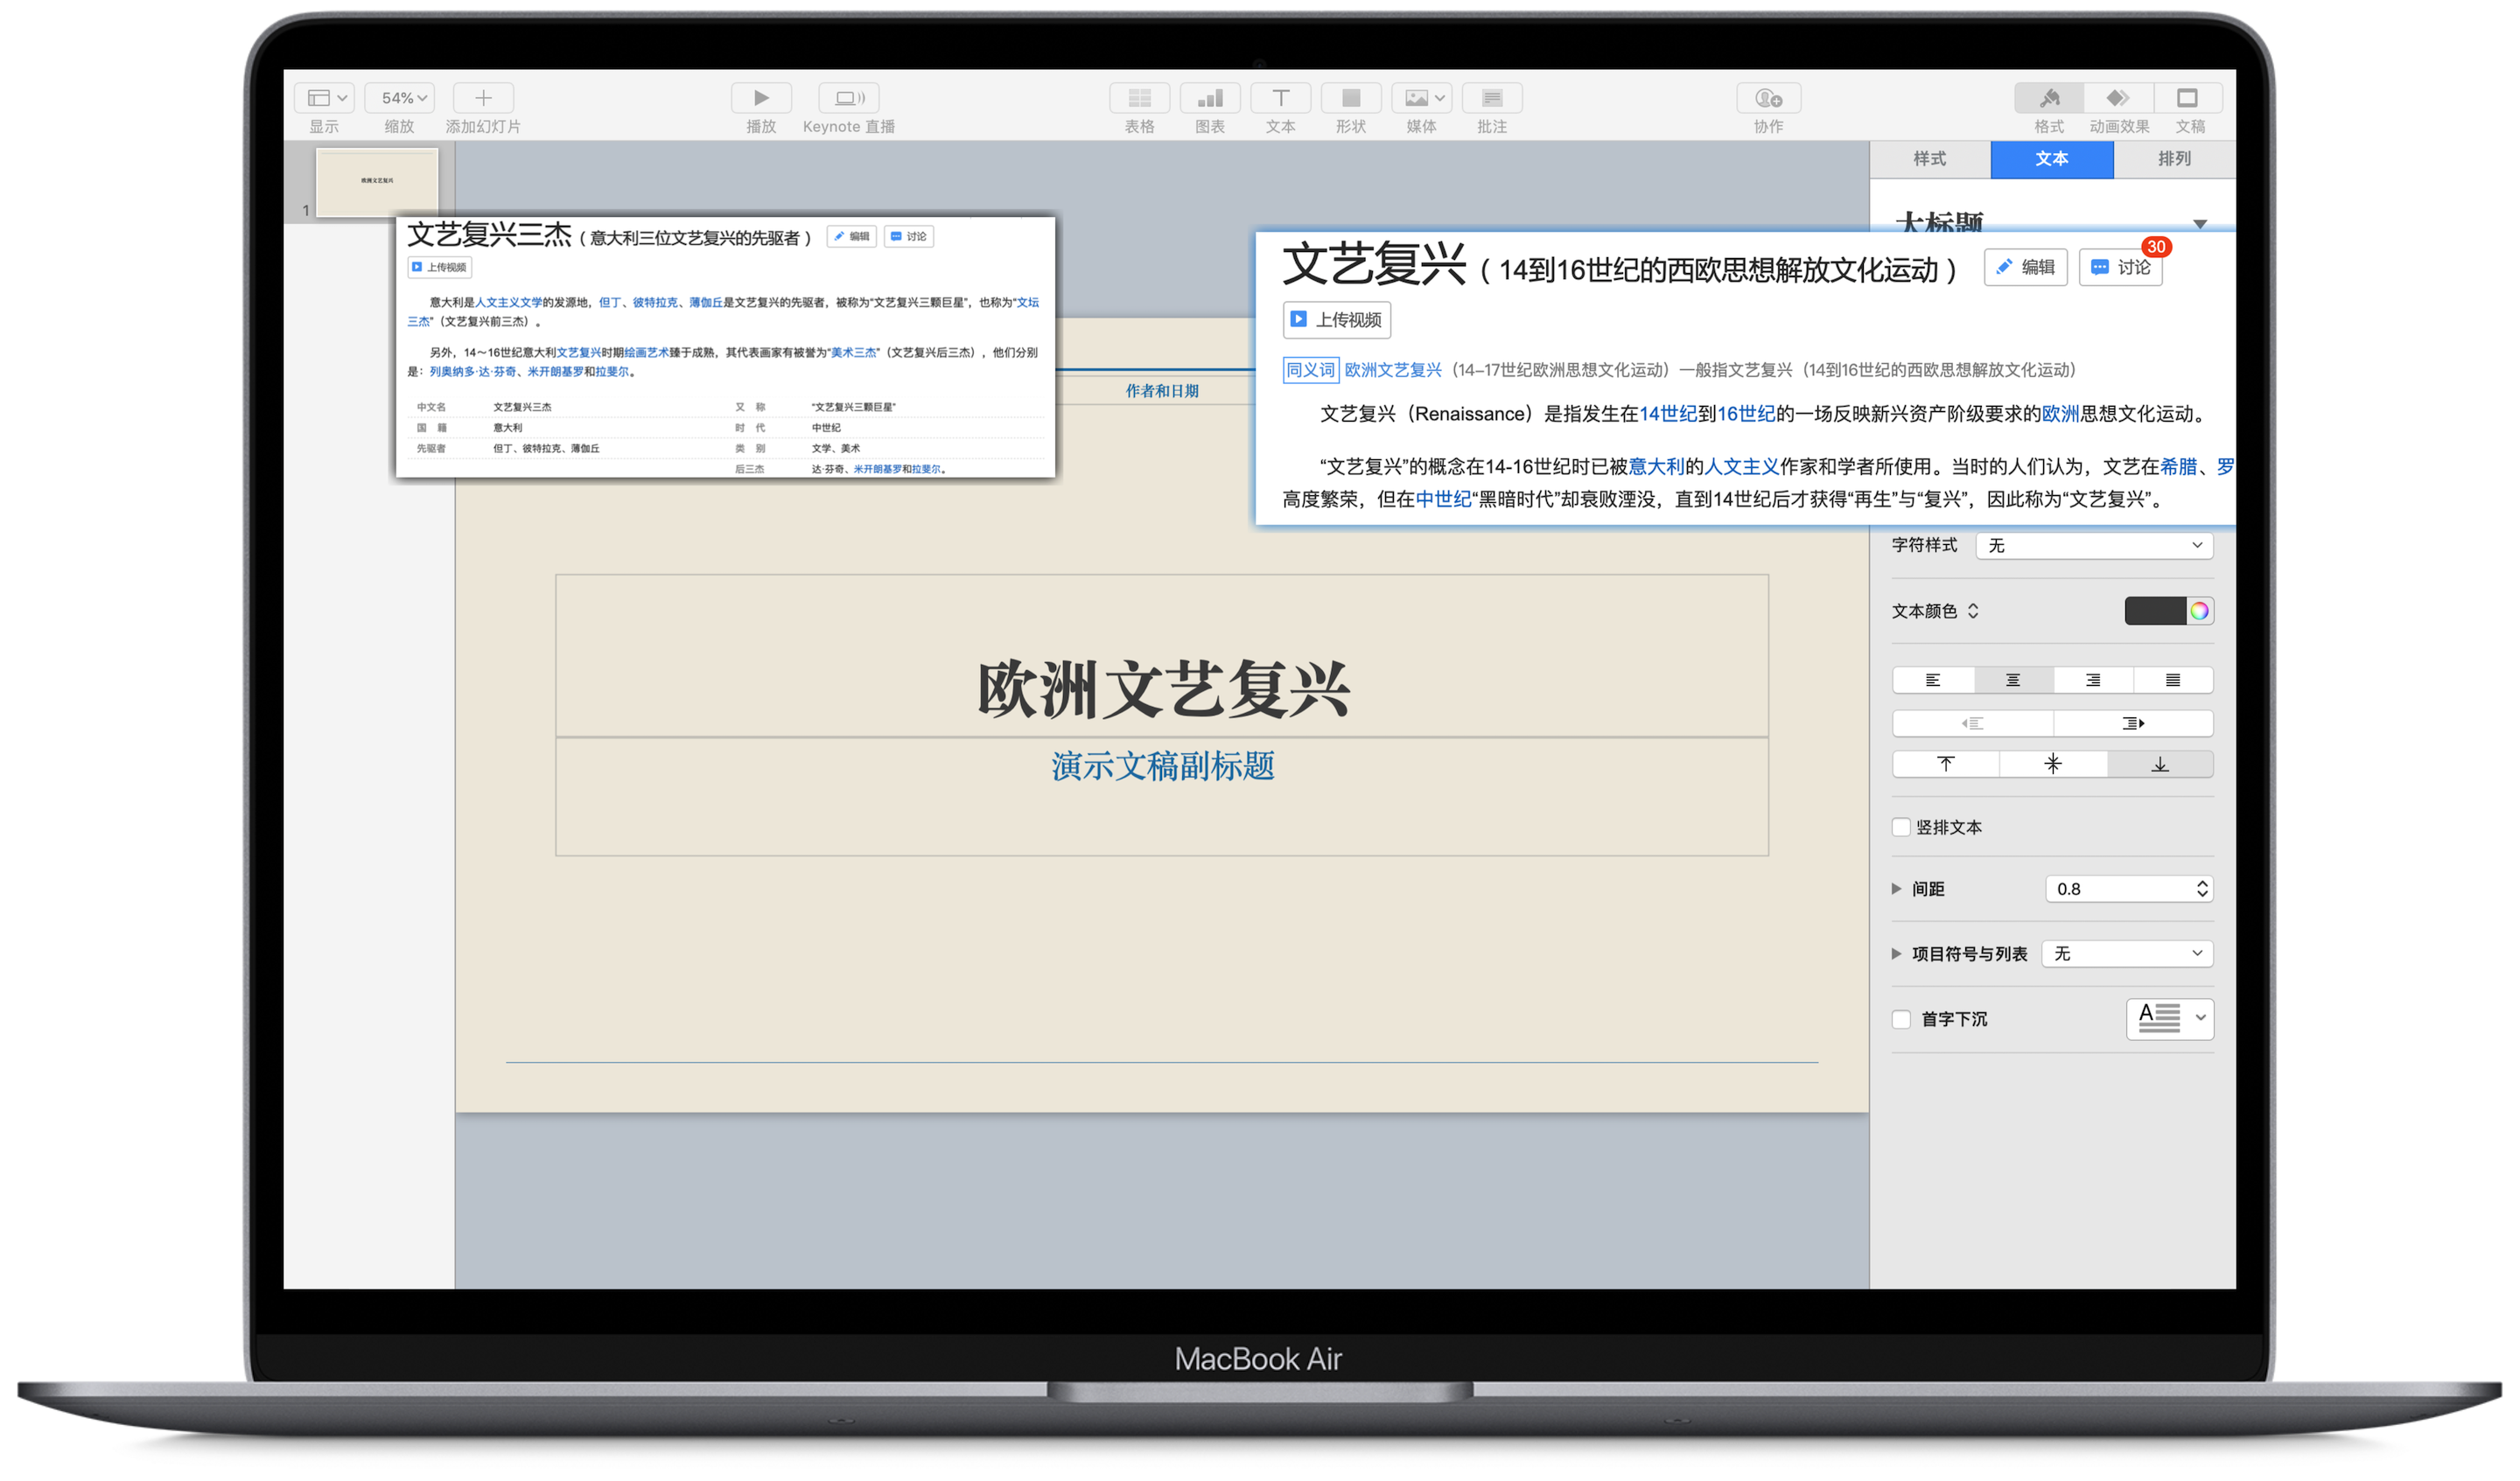This screenshot has height=1481, width=2520.
Task: Switch to the 排列 tab
Action: point(2175,159)
